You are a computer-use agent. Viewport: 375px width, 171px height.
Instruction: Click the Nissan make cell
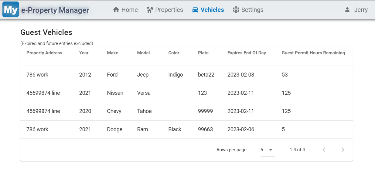coord(115,93)
